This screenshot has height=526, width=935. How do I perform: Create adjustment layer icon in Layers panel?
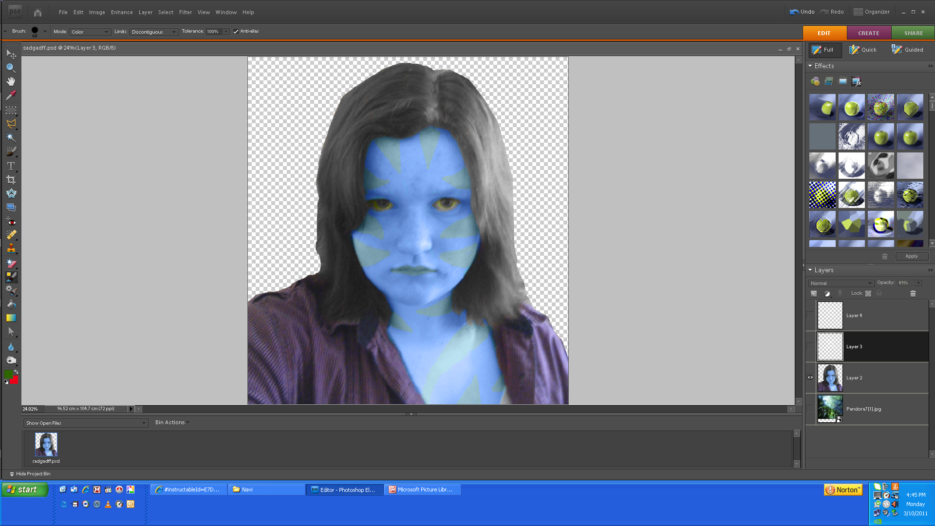coord(827,293)
